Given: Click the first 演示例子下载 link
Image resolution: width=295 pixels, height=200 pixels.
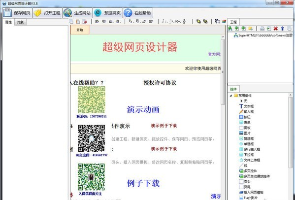Looking at the screenshot, I should pyautogui.click(x=164, y=126).
